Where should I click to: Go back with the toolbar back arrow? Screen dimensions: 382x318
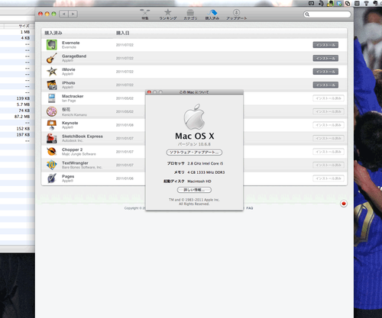pos(64,14)
